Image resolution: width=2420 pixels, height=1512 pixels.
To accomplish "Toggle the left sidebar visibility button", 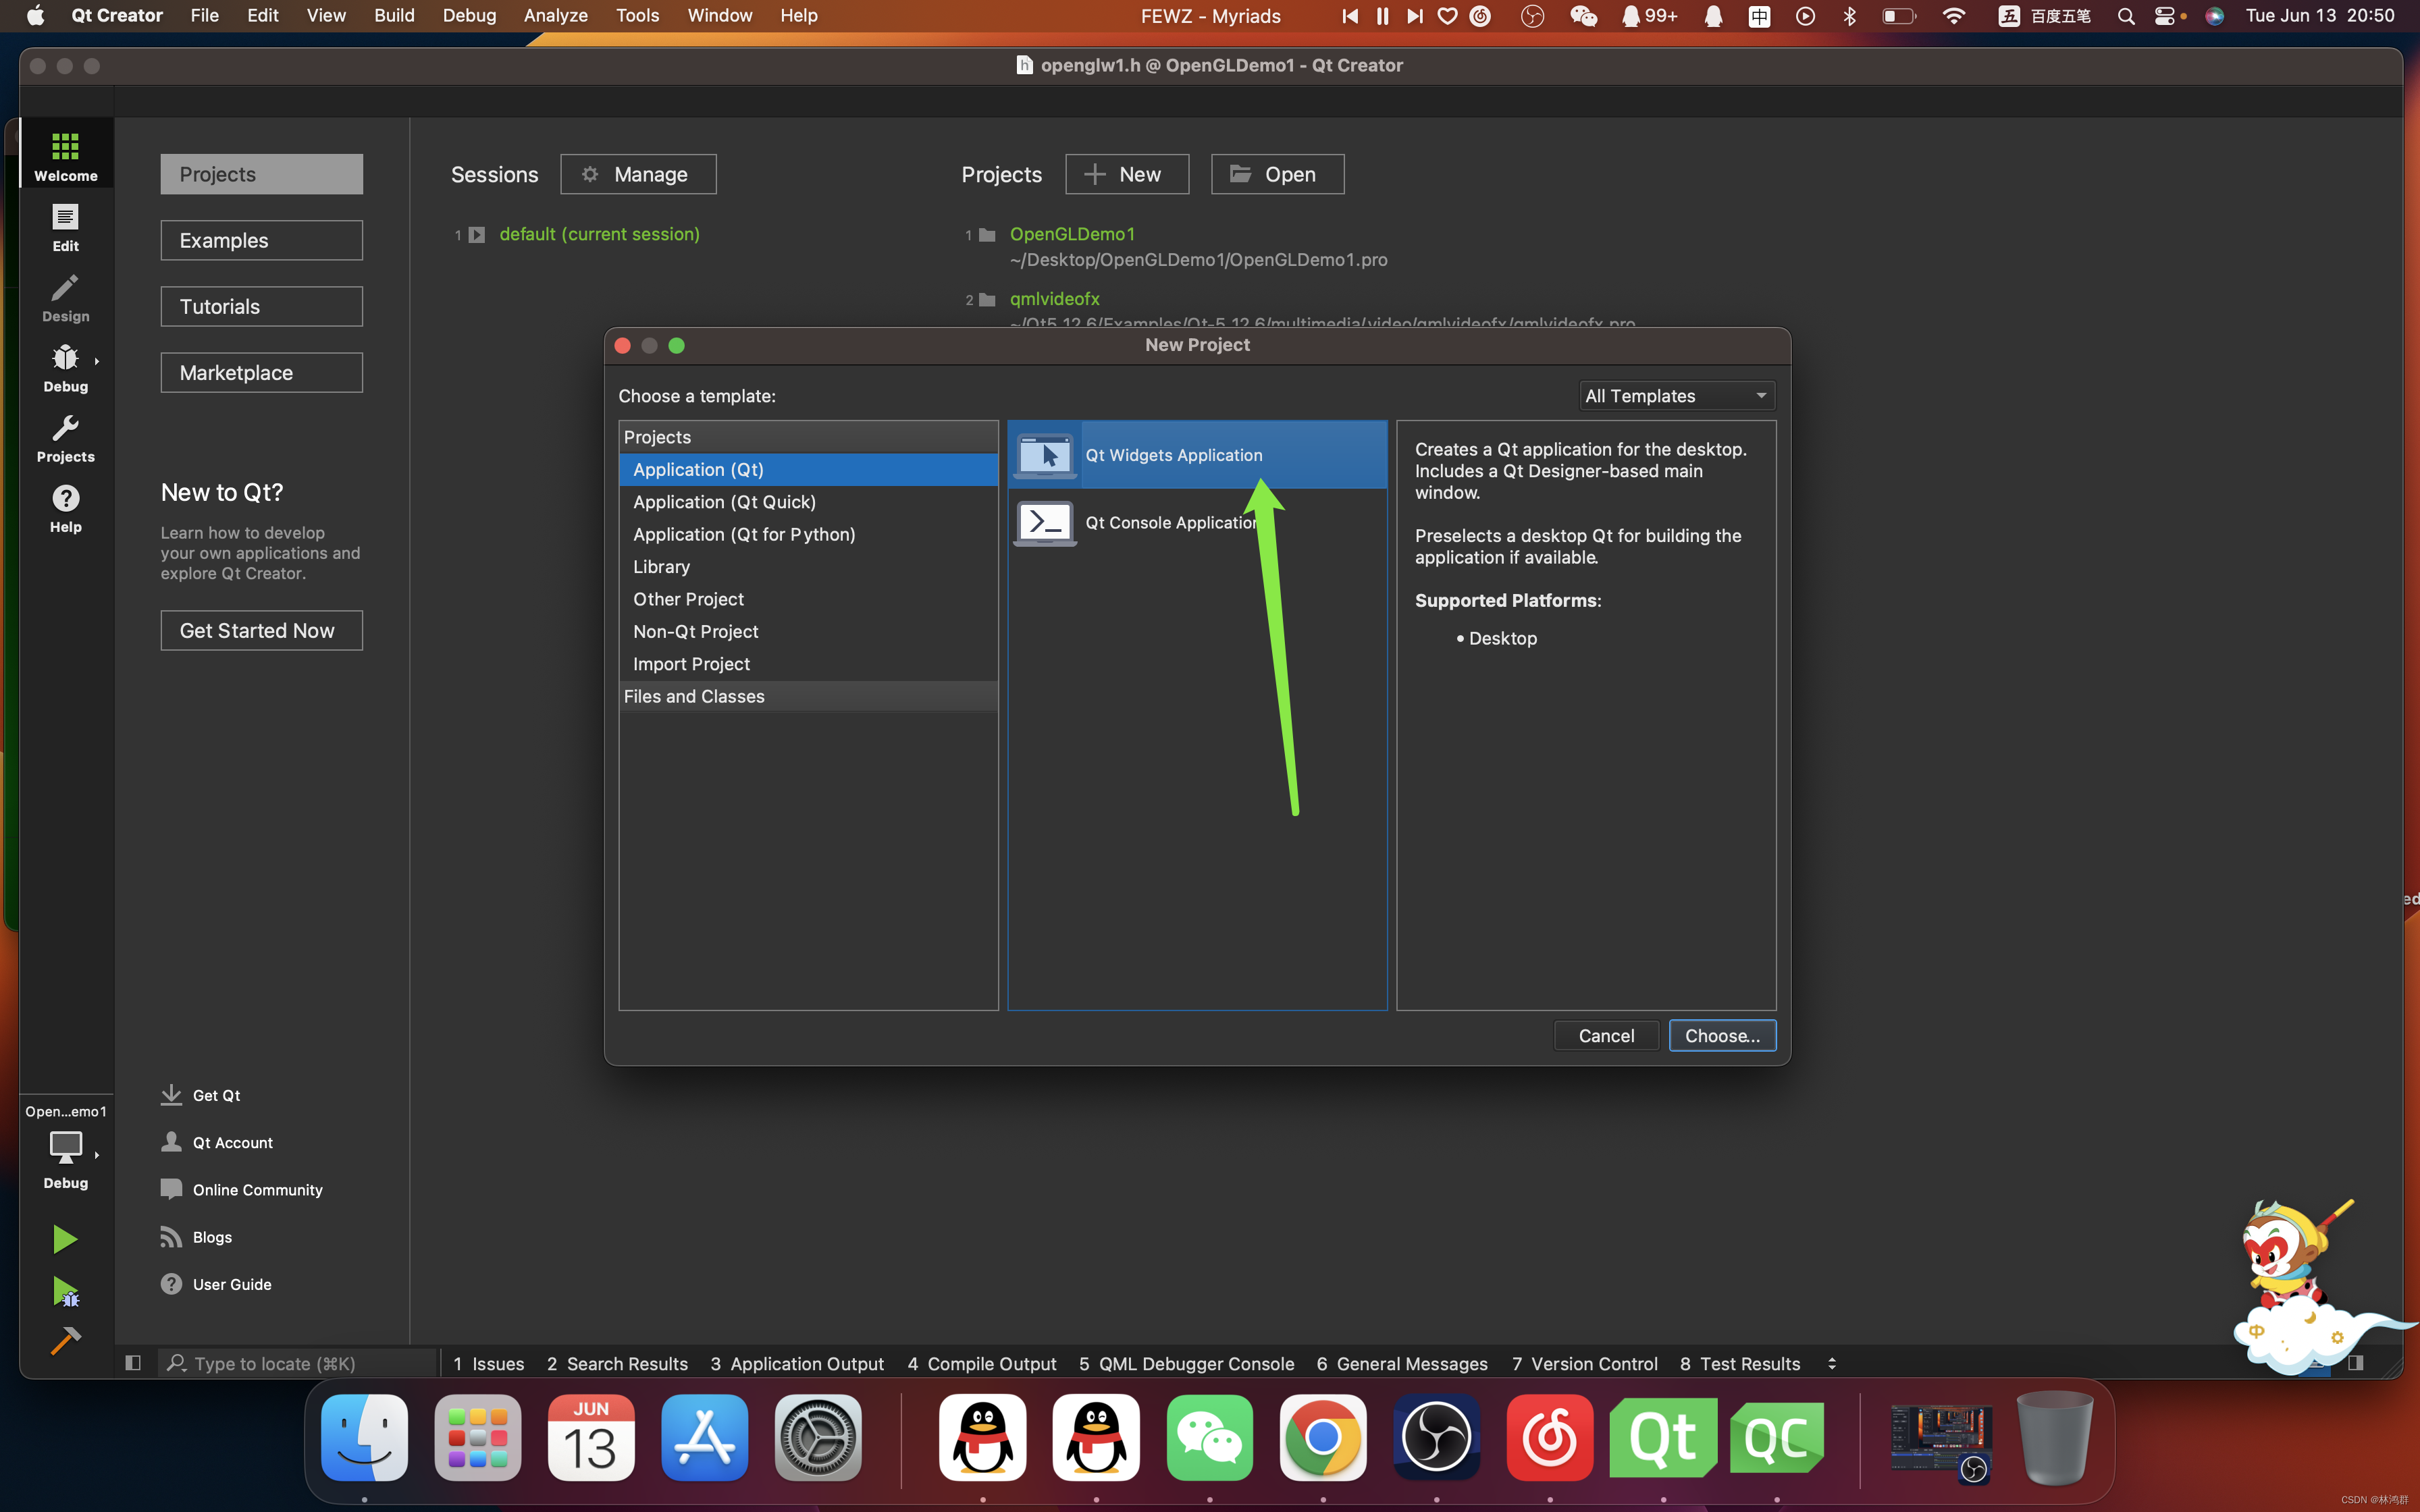I will pyautogui.click(x=133, y=1363).
